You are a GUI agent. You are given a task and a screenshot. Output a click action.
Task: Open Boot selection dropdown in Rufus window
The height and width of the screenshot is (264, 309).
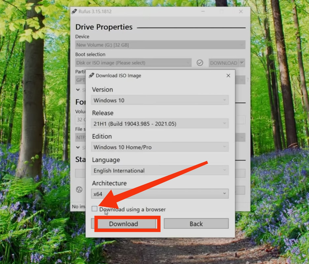(x=133, y=63)
